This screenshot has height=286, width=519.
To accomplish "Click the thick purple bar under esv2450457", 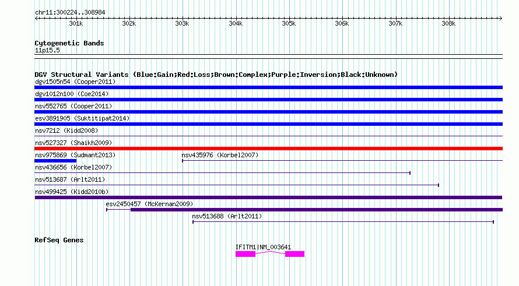I will [x=317, y=210].
